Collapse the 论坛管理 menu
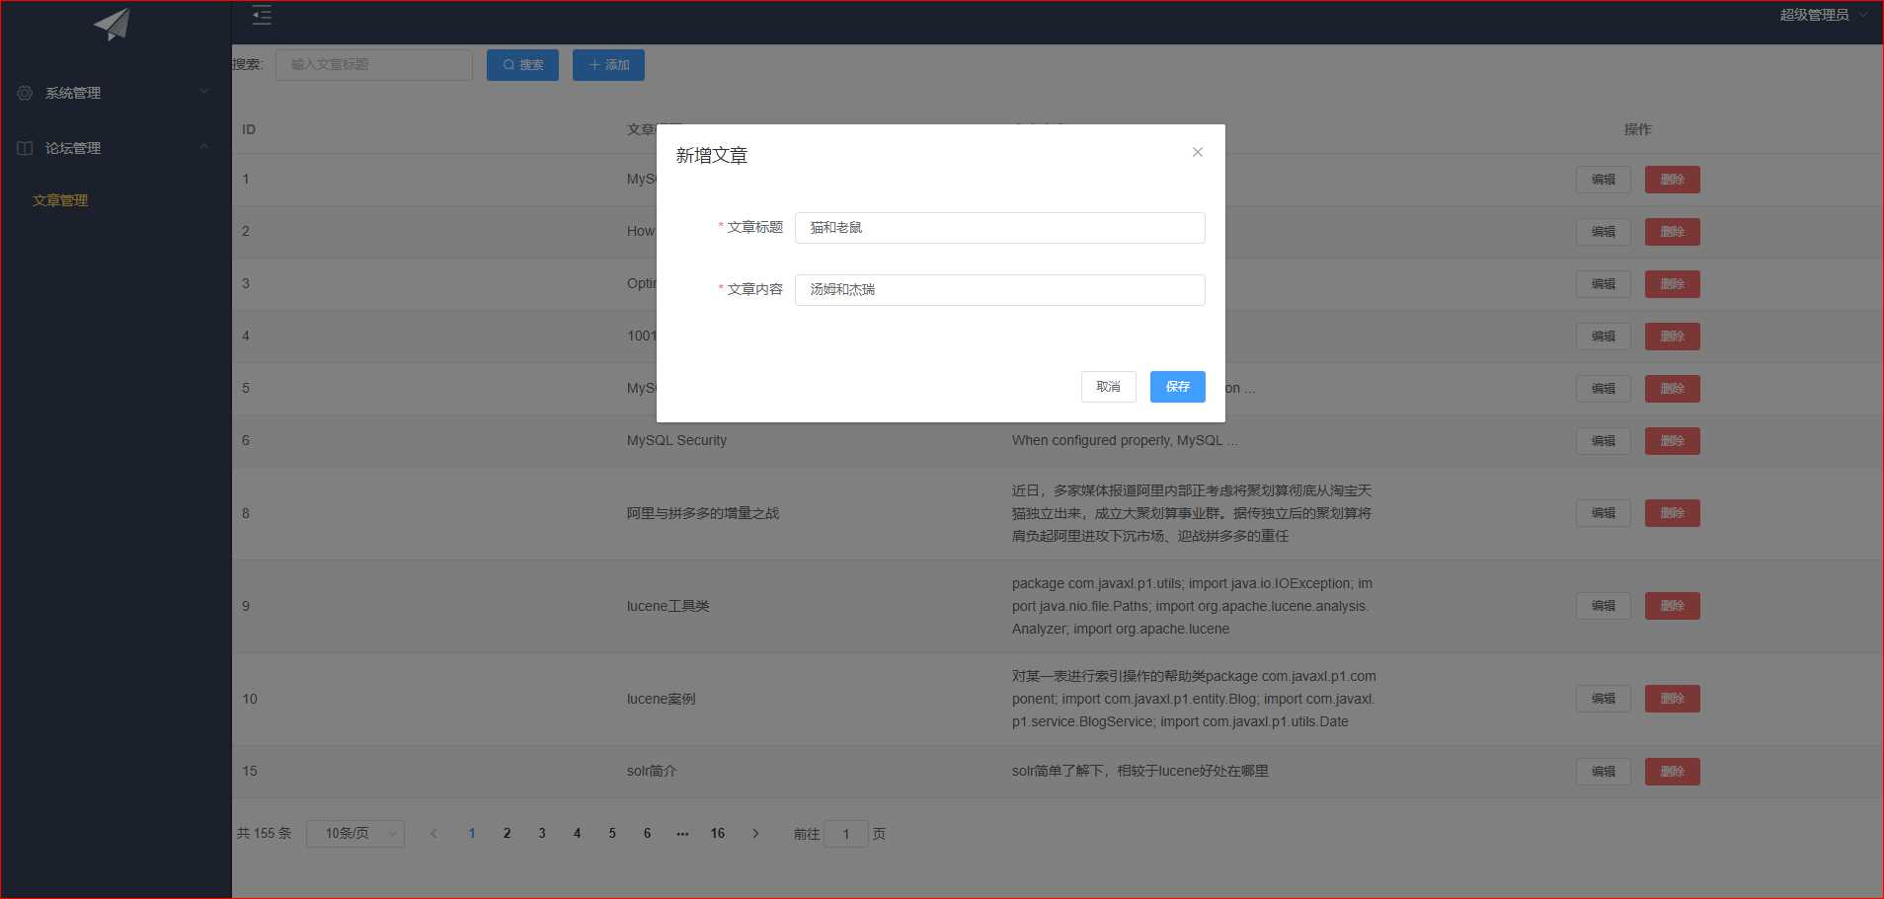 (116, 148)
